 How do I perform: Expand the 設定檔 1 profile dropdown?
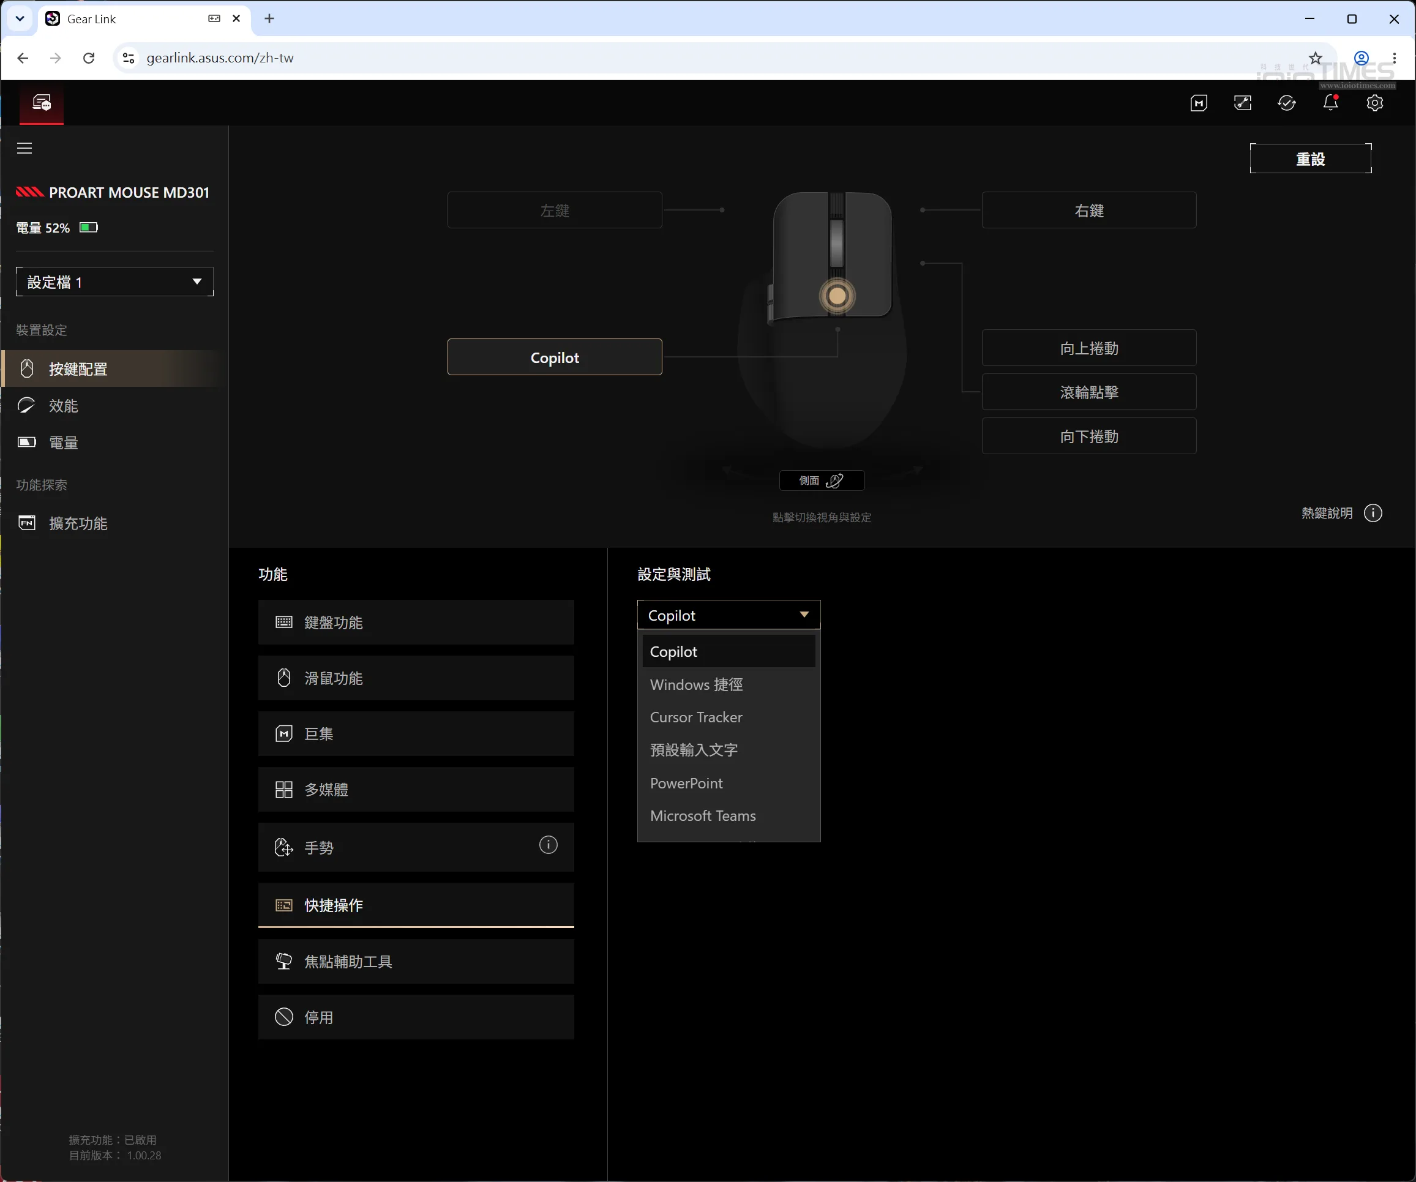(x=114, y=282)
